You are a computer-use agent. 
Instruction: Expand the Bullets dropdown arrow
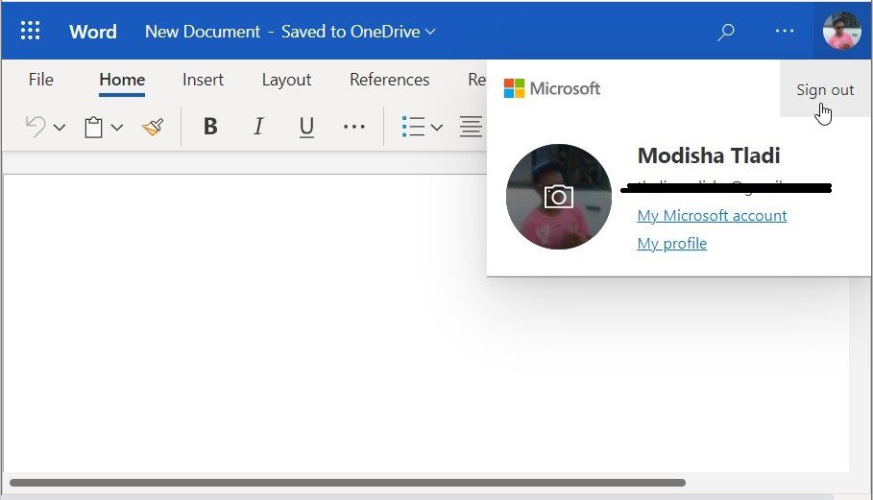click(437, 128)
